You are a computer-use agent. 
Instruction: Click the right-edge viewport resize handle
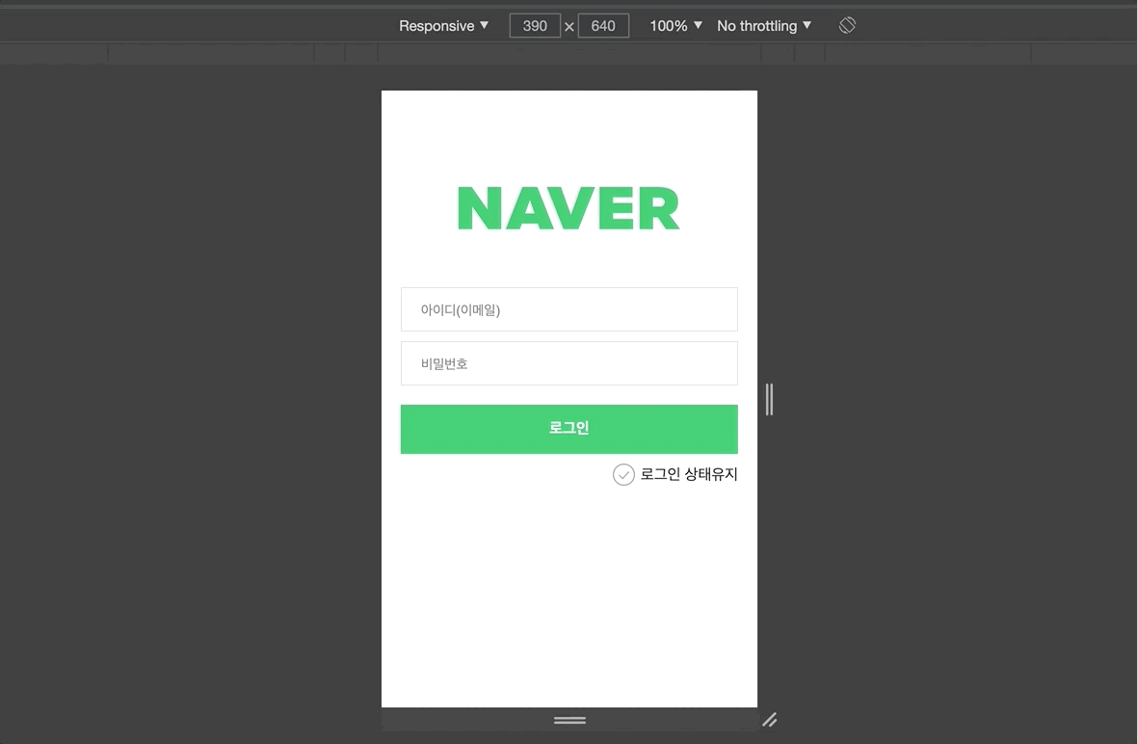pyautogui.click(x=769, y=399)
